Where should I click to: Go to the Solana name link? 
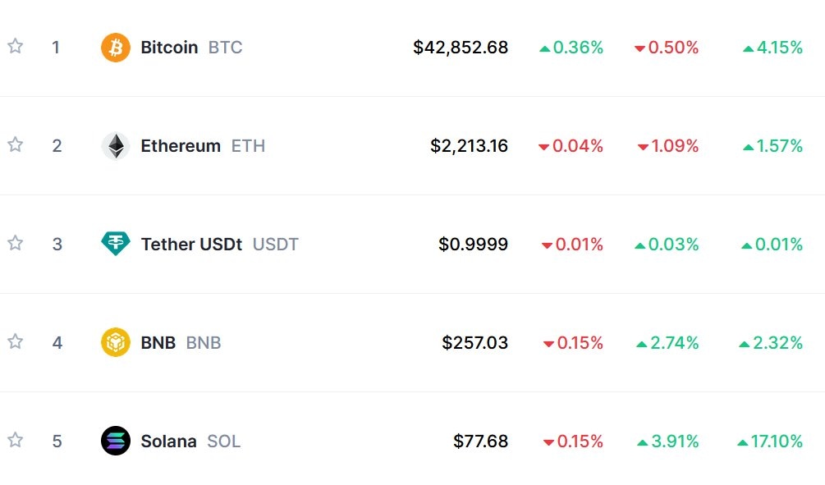(x=168, y=442)
